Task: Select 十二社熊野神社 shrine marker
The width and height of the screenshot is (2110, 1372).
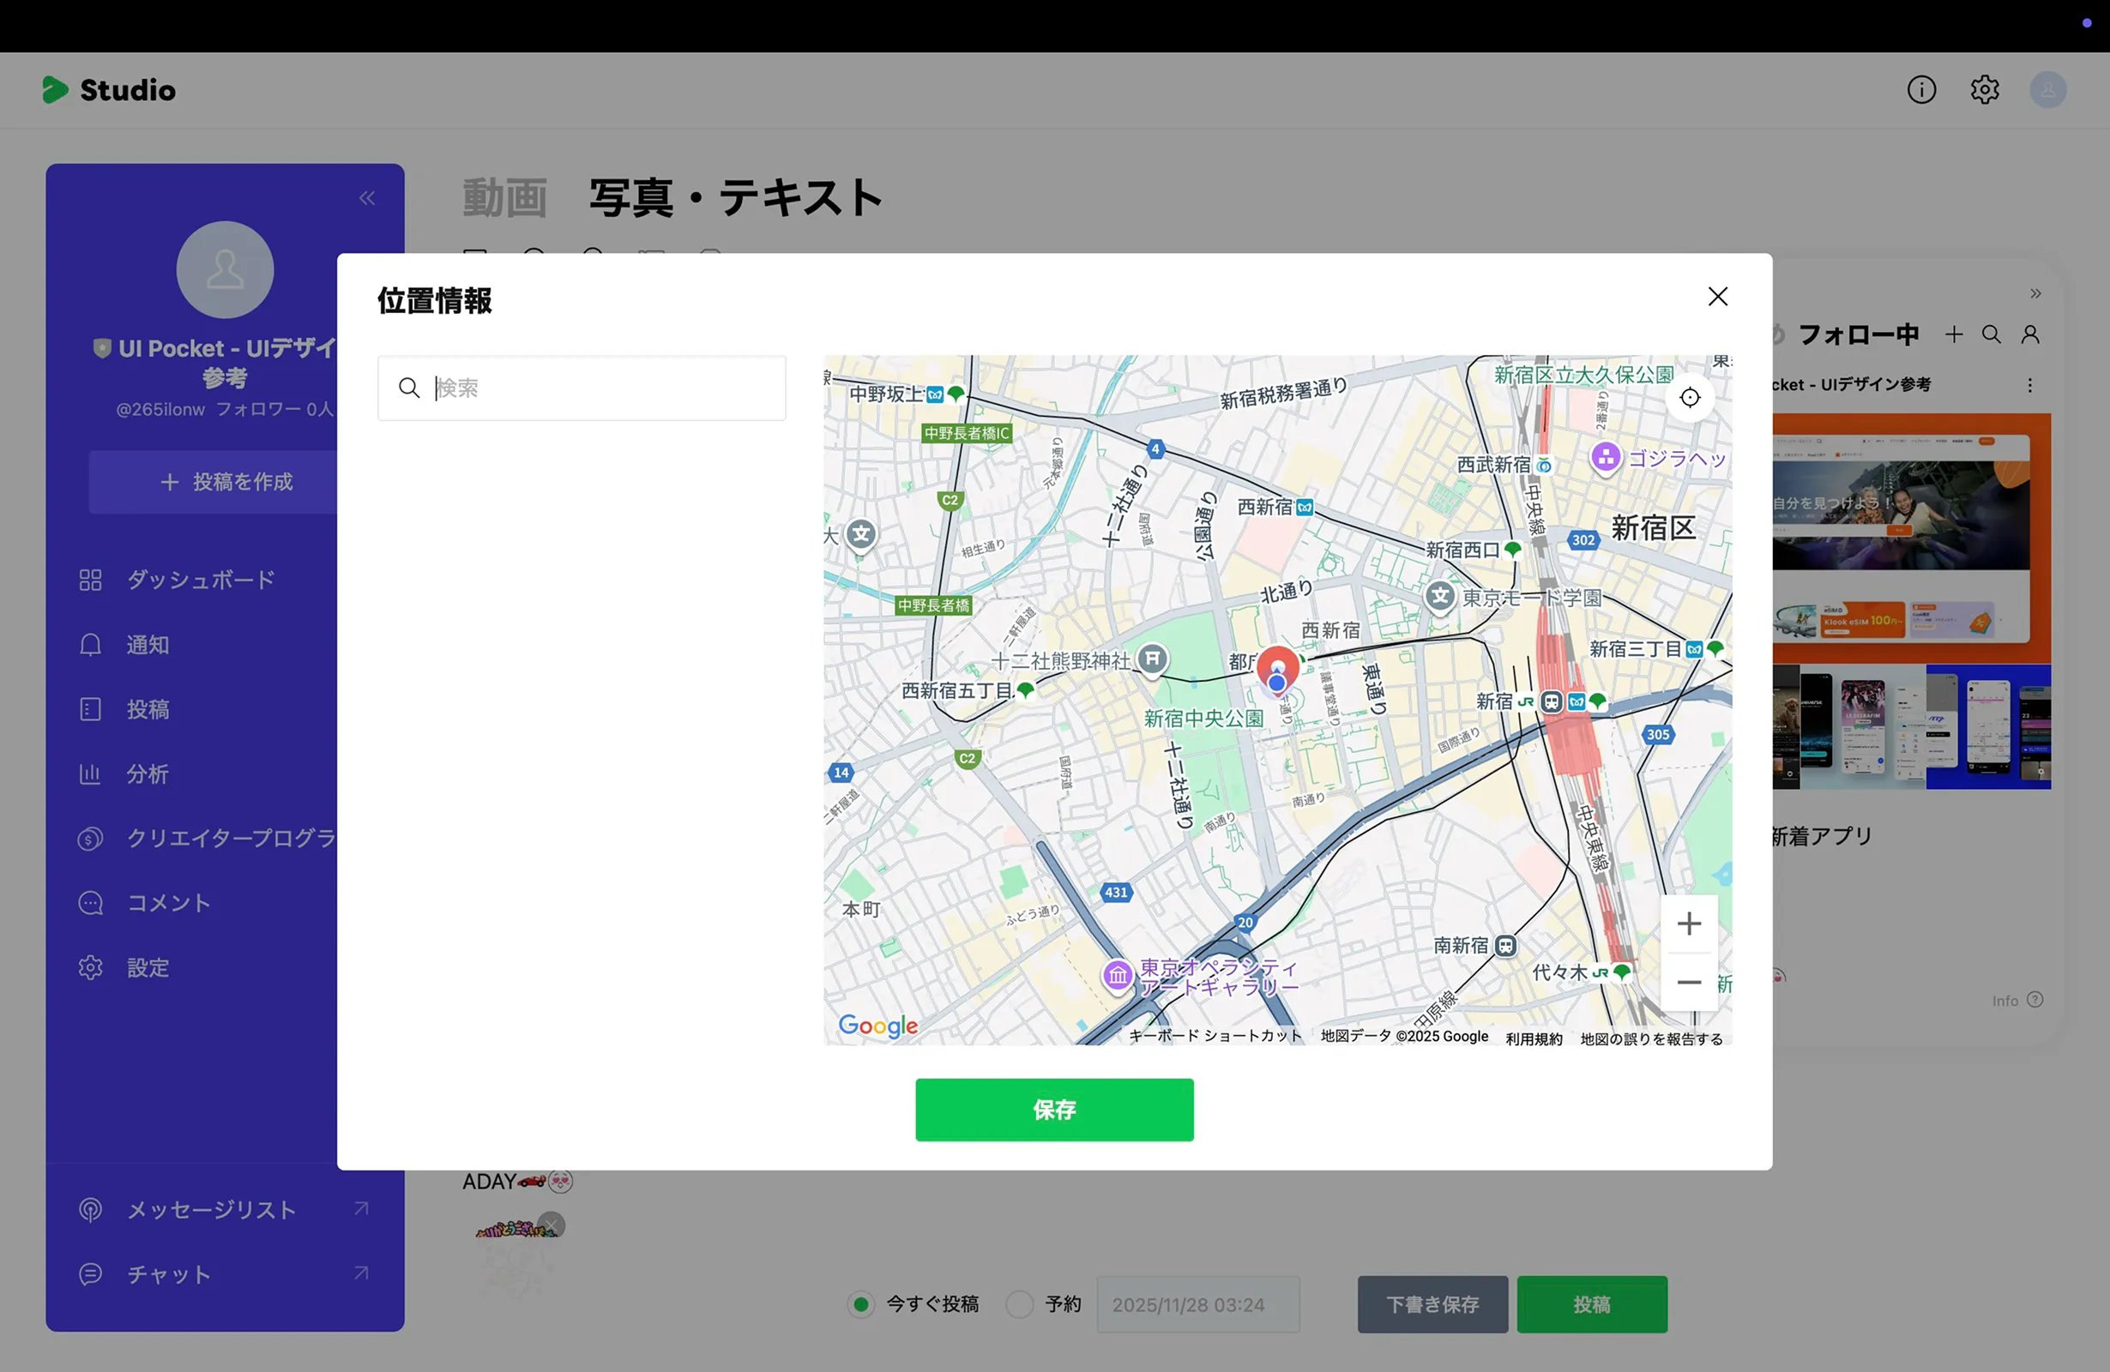Action: [x=1152, y=659]
